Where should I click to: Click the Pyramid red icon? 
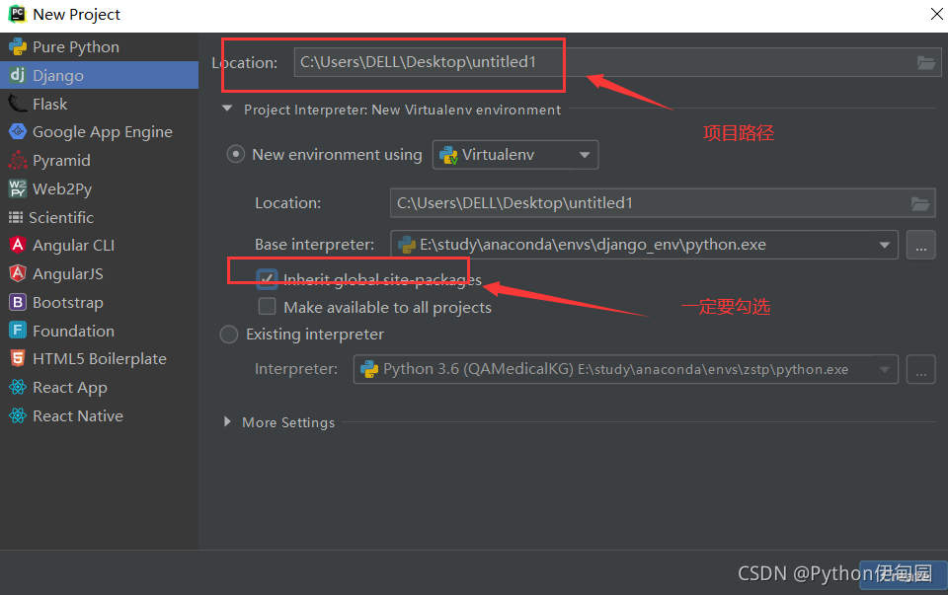coord(18,160)
